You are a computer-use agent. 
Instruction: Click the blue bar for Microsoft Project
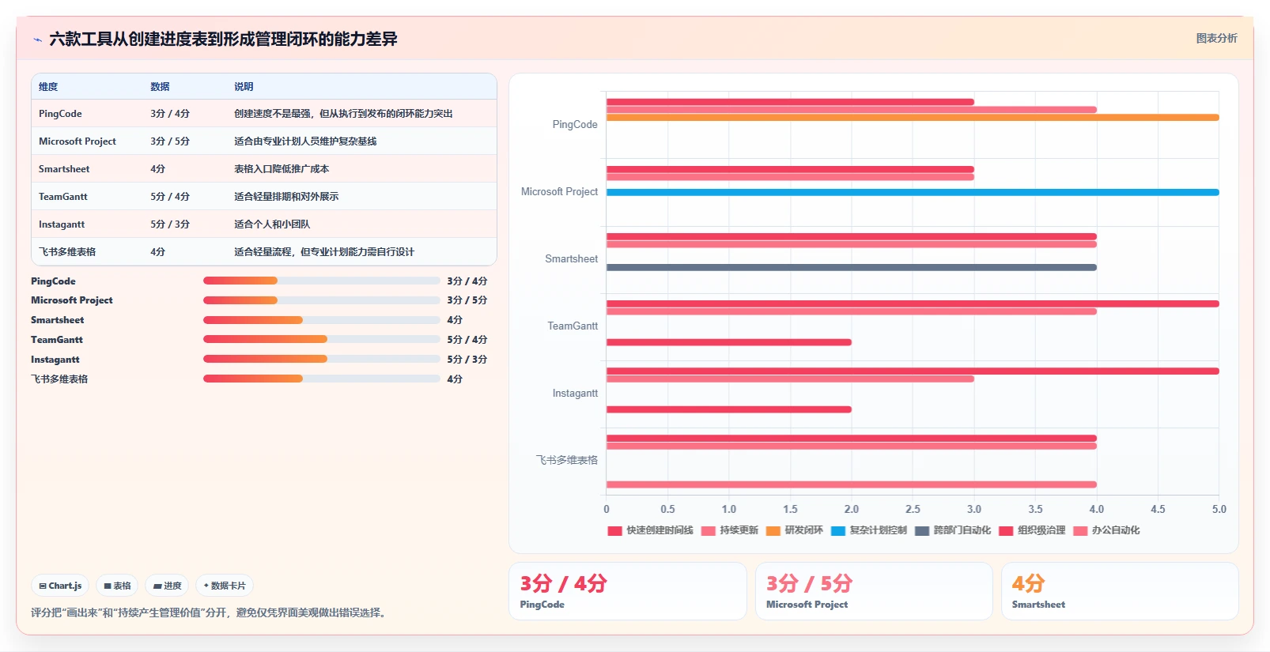click(913, 192)
